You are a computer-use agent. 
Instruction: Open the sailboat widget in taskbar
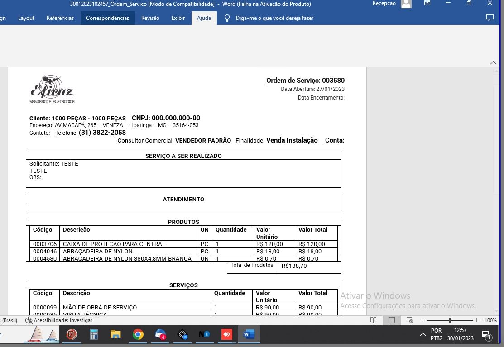pos(43,334)
